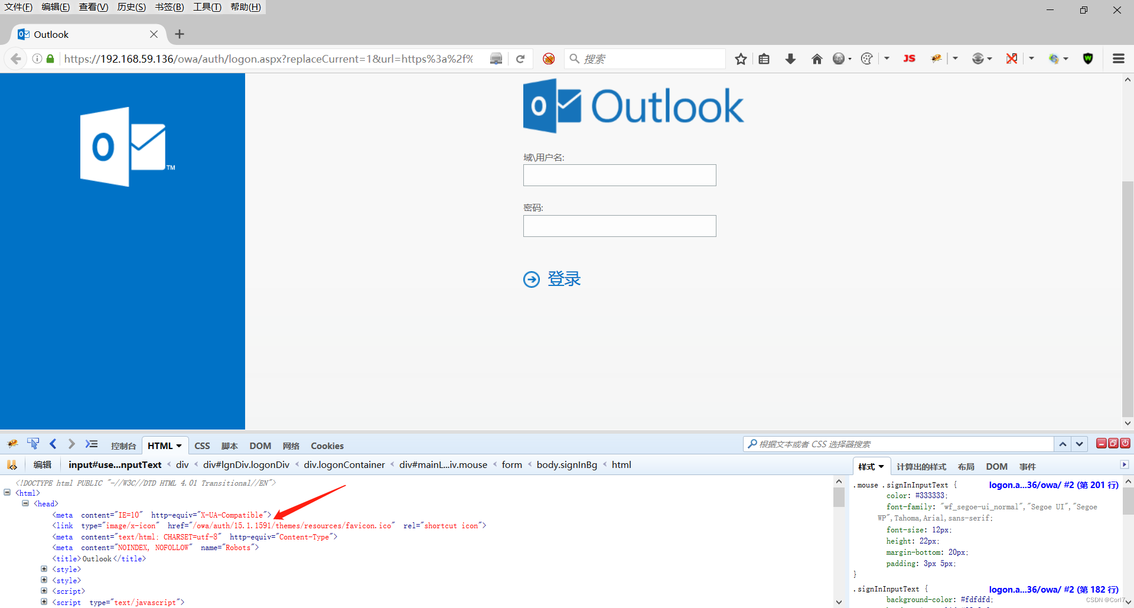Activate the Firebug element inspector icon

32,444
